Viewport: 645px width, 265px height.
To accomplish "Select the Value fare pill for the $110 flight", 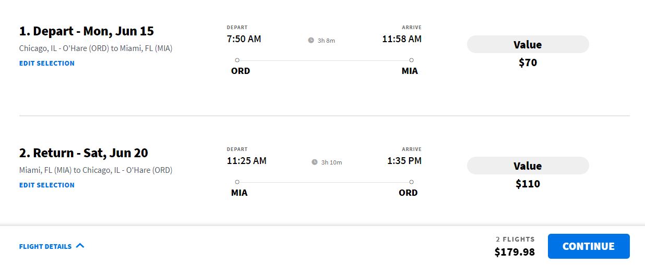I will click(x=528, y=166).
